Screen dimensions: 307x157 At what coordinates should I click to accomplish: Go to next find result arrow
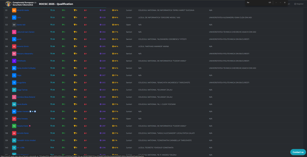280,2
